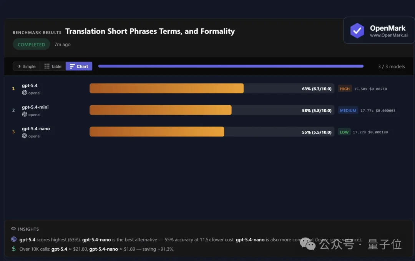The width and height of the screenshot is (415, 261).
Task: Switch to the Simple view
Action: (27, 66)
